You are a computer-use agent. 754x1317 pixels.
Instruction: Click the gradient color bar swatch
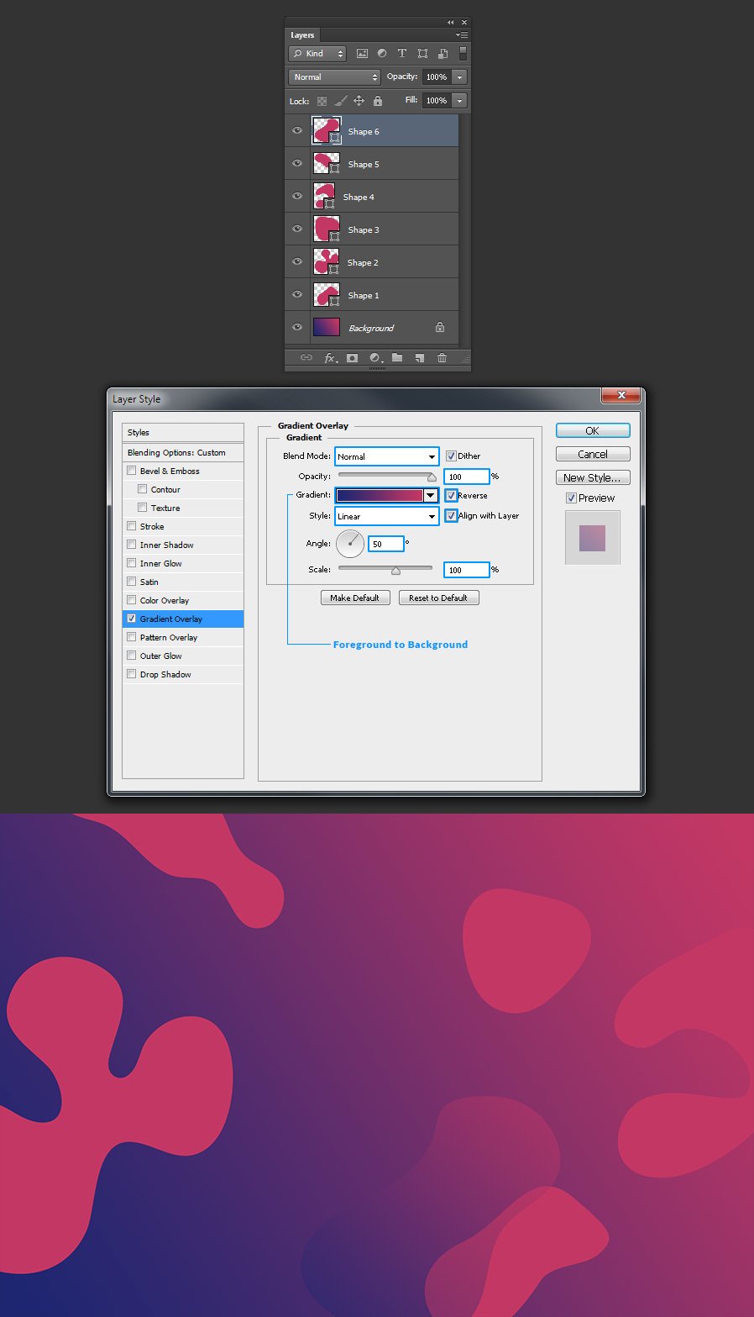[380, 496]
